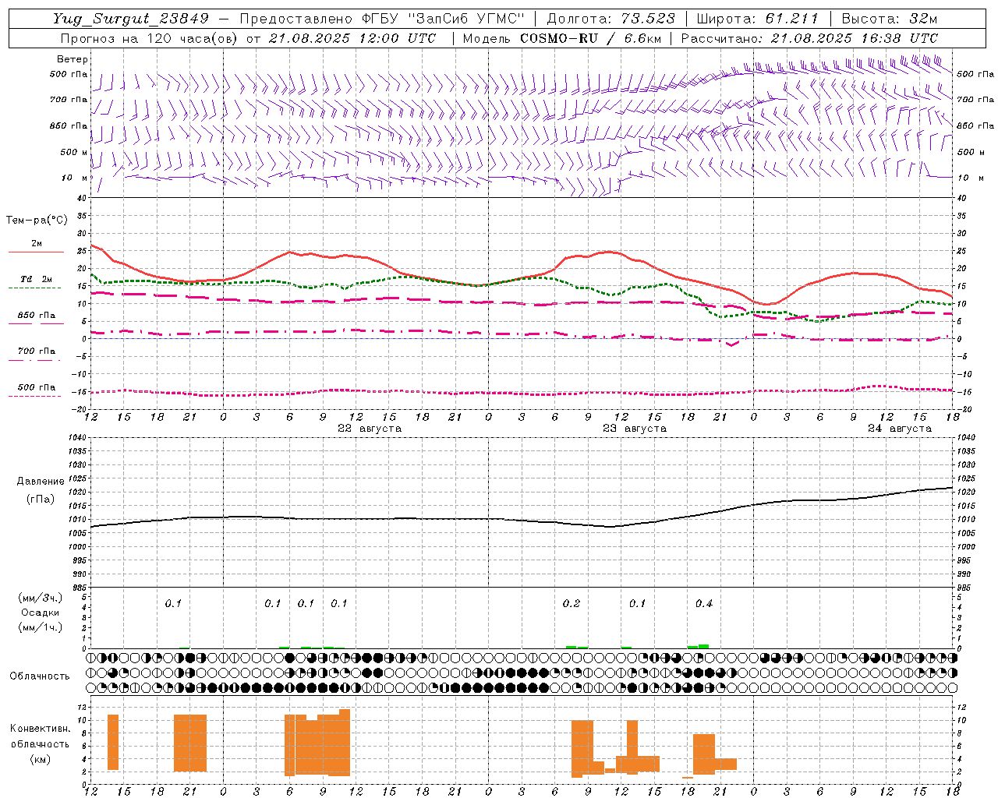Click the Осадки label
The height and width of the screenshot is (798, 998).
(41, 613)
